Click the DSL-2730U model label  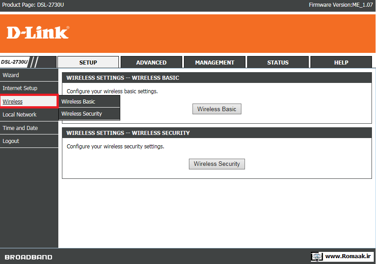(14, 62)
